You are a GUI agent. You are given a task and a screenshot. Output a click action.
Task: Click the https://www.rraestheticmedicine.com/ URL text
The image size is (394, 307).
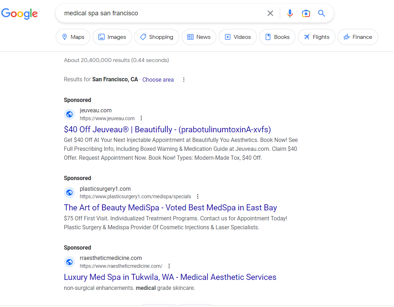point(121,266)
